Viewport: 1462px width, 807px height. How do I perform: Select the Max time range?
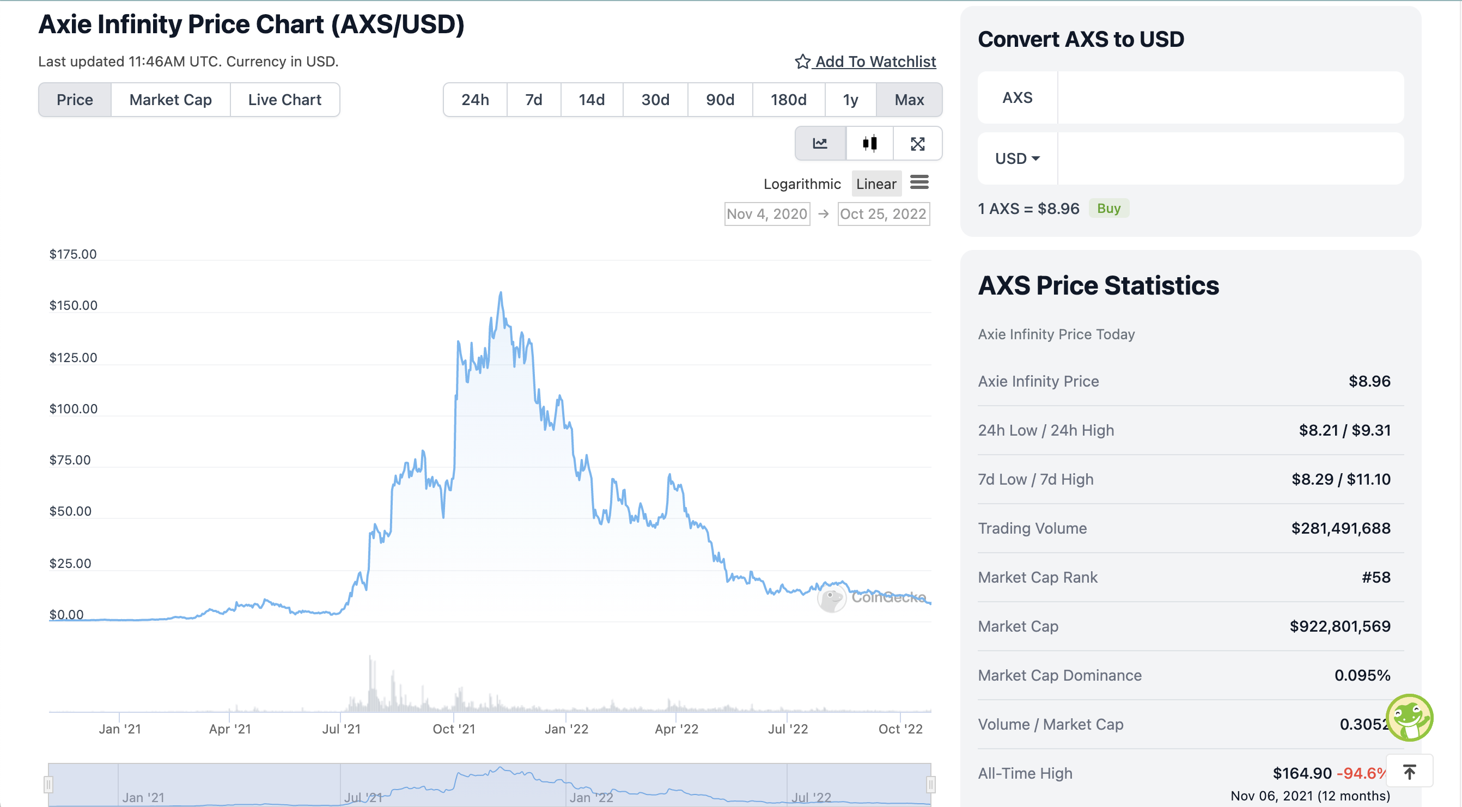pos(909,100)
